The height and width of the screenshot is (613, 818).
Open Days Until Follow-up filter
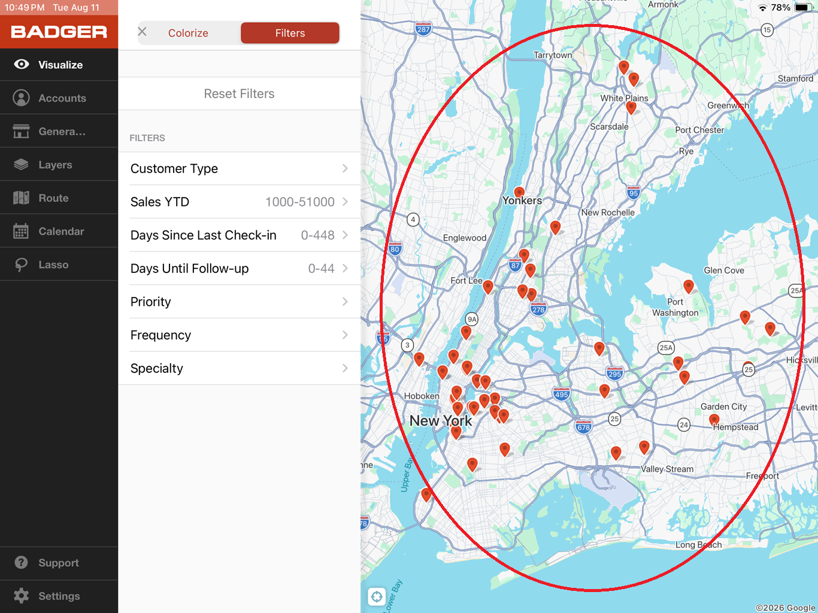click(x=239, y=268)
